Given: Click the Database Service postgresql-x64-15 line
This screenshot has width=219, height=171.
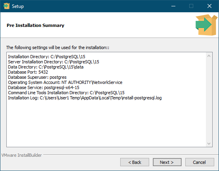Looking at the screenshot, I should click(x=44, y=87).
